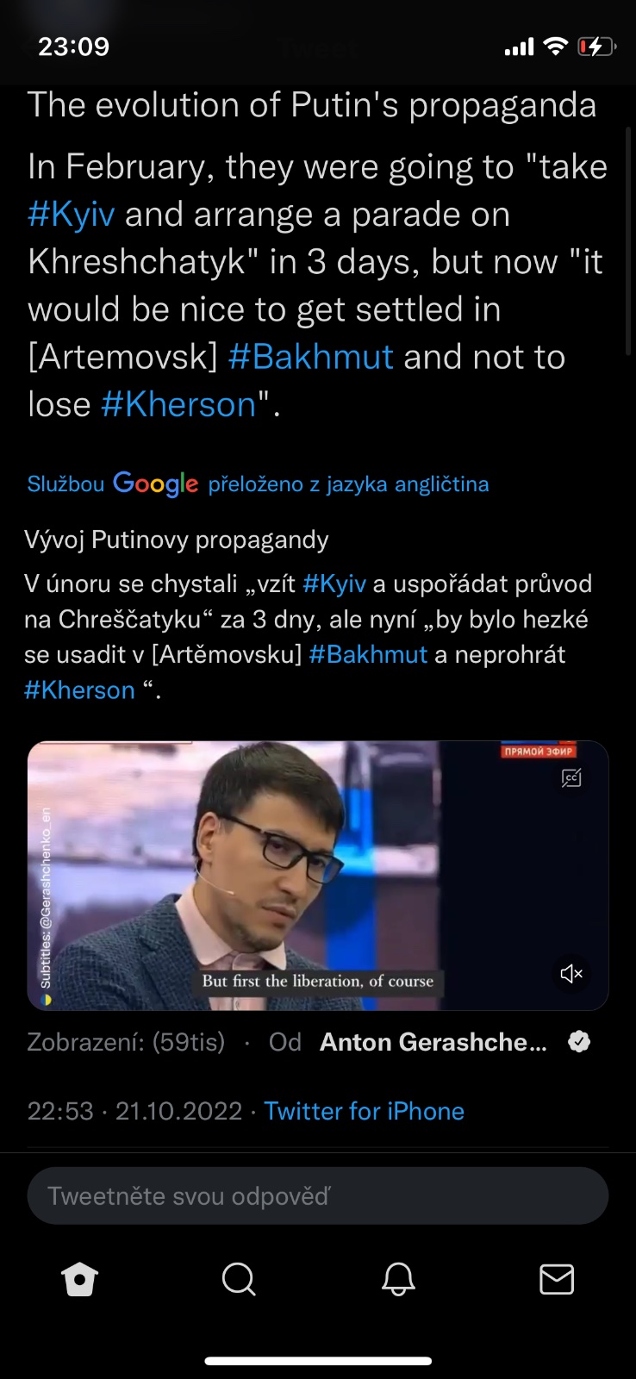636x1379 pixels.
Task: Tap the Google translation logo
Action: tap(156, 484)
